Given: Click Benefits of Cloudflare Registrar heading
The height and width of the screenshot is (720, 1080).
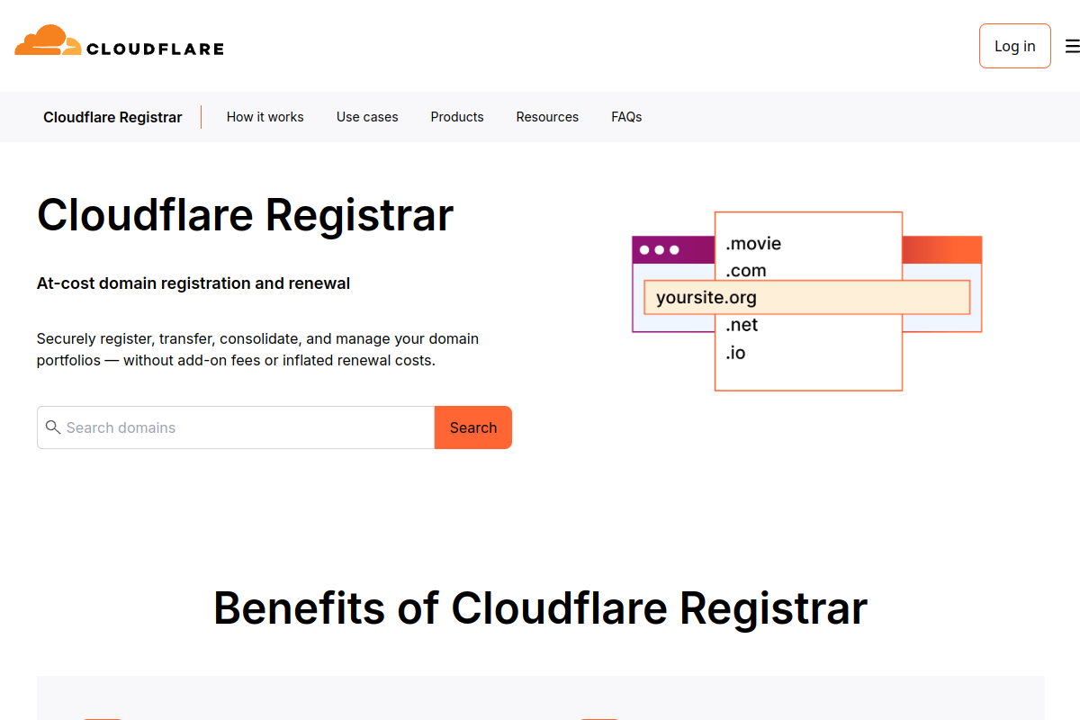Looking at the screenshot, I should coord(540,608).
